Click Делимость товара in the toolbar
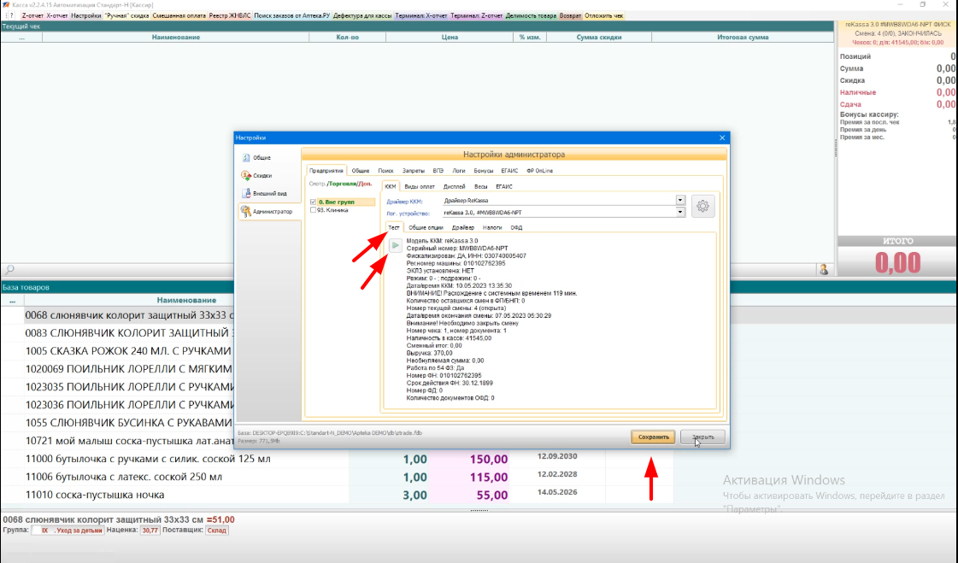This screenshot has width=958, height=563. tap(531, 16)
